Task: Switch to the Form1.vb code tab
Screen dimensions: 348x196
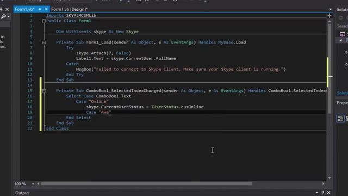Action: coord(24,9)
